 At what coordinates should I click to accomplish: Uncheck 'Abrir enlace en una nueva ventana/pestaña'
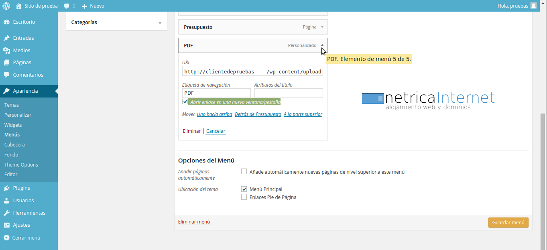185,102
